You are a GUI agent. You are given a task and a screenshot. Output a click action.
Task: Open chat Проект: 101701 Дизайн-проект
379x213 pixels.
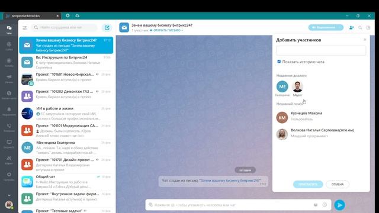[66, 164]
